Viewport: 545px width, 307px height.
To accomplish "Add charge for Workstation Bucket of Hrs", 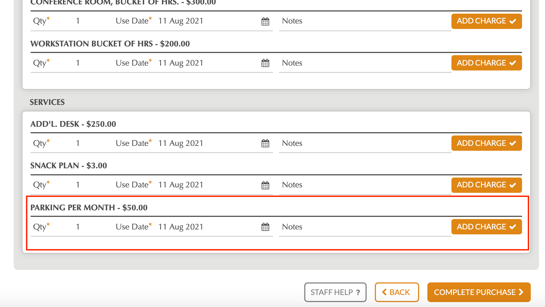I will point(486,63).
